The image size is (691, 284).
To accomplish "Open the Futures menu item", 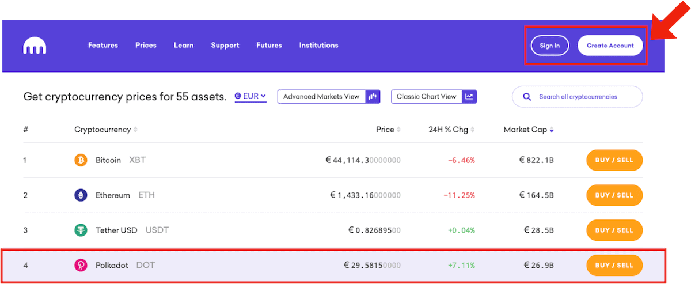I will pyautogui.click(x=269, y=46).
